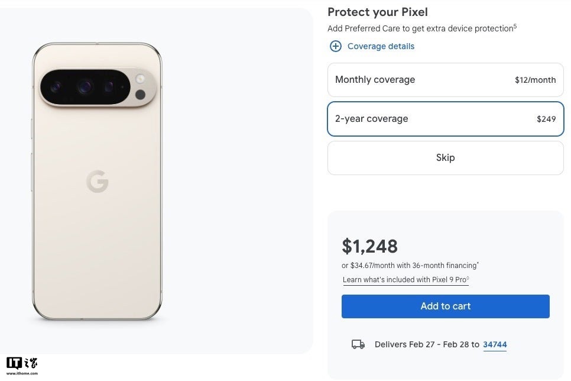Choose the 2-year coverage option
This screenshot has height=381, width=571.
pyautogui.click(x=445, y=119)
